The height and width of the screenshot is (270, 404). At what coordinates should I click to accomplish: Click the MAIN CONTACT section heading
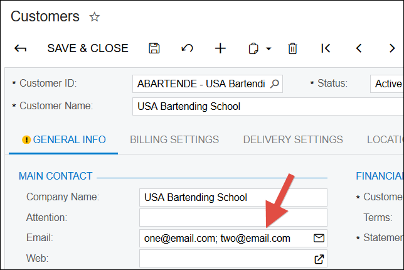(55, 176)
